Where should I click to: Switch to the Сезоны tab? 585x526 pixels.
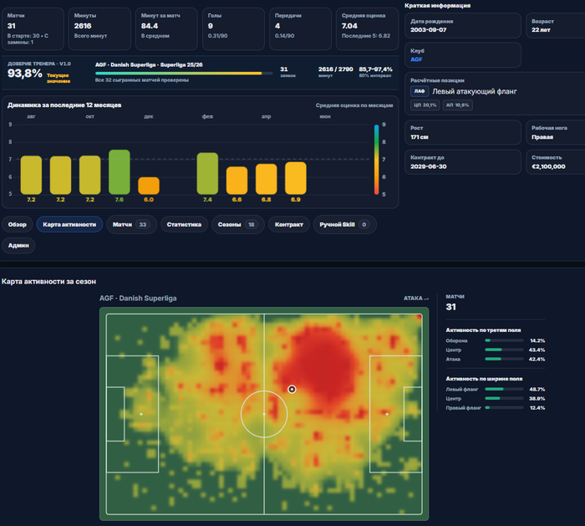(x=237, y=224)
